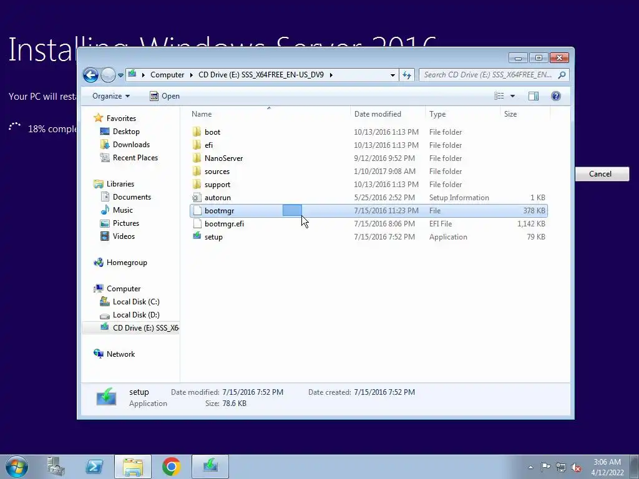Click the 1/10/2017 9:08 AM date cell
The image size is (639, 479).
tap(384, 172)
